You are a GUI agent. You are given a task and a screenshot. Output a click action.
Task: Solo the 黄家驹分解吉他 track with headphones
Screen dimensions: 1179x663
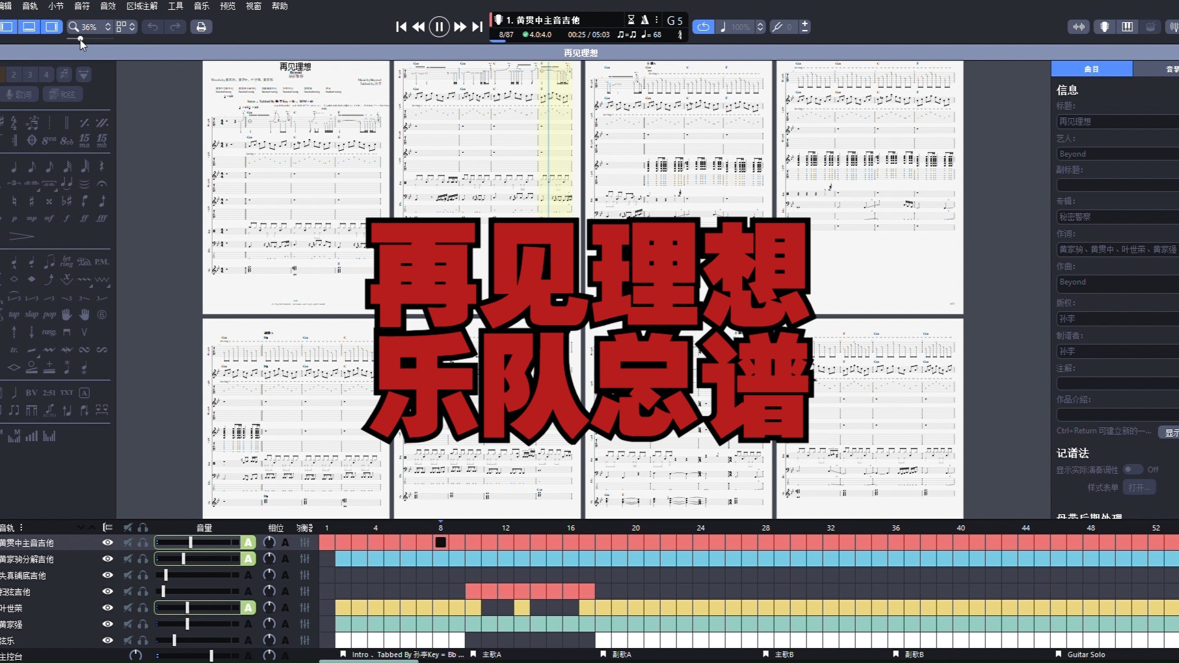(142, 558)
